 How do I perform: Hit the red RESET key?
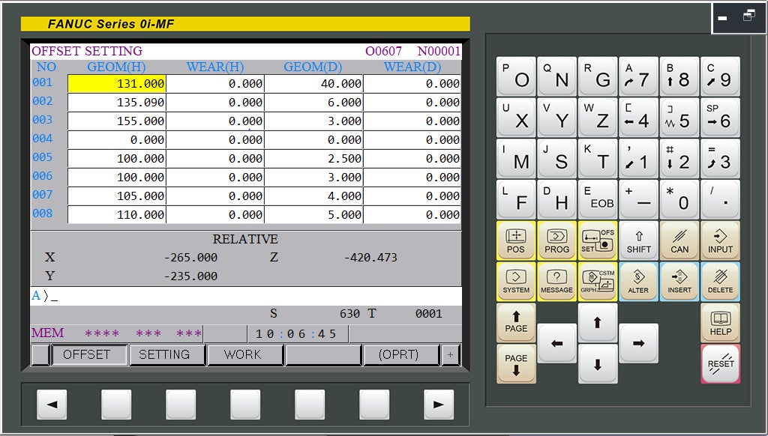tap(721, 363)
